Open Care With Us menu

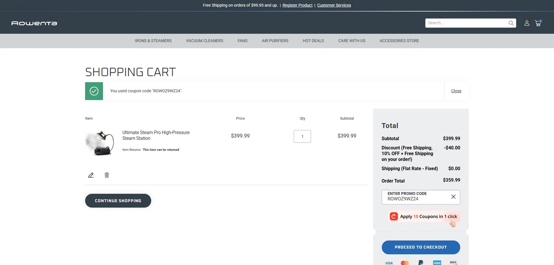click(x=352, y=41)
